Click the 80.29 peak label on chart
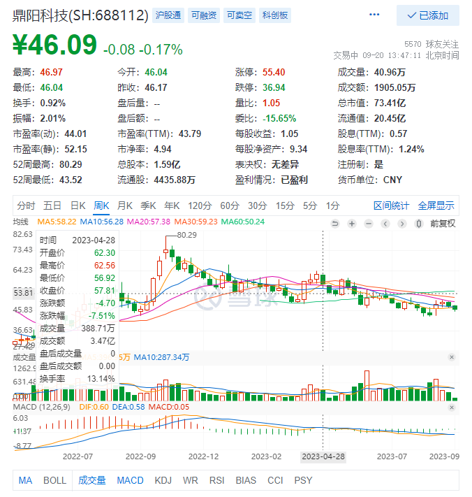Viewport: 472px width, 497px height. [x=186, y=235]
